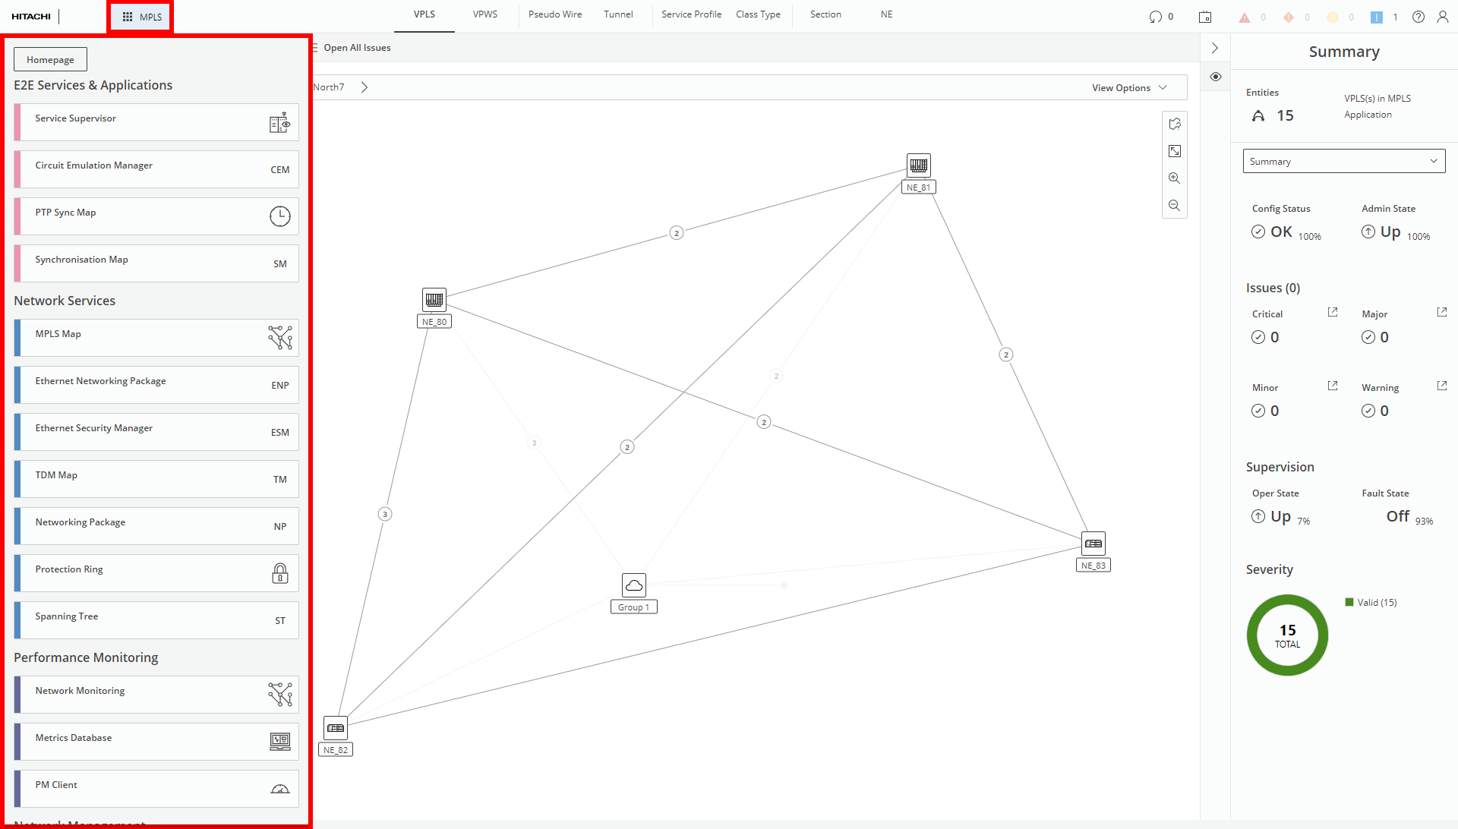This screenshot has height=829, width=1458.
Task: Collapse the Summary side panel chevron
Action: click(x=1215, y=48)
